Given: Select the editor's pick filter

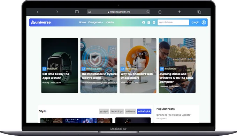Looking at the screenshot, I should click(144, 111).
